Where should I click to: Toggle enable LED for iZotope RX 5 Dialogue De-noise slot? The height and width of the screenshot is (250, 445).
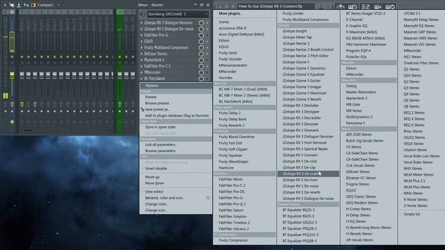(207, 29)
